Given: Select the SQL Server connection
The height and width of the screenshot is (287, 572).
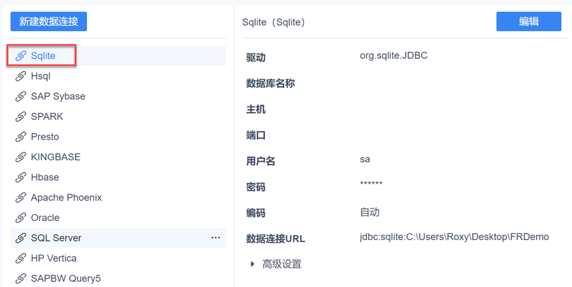Looking at the screenshot, I should 56,238.
